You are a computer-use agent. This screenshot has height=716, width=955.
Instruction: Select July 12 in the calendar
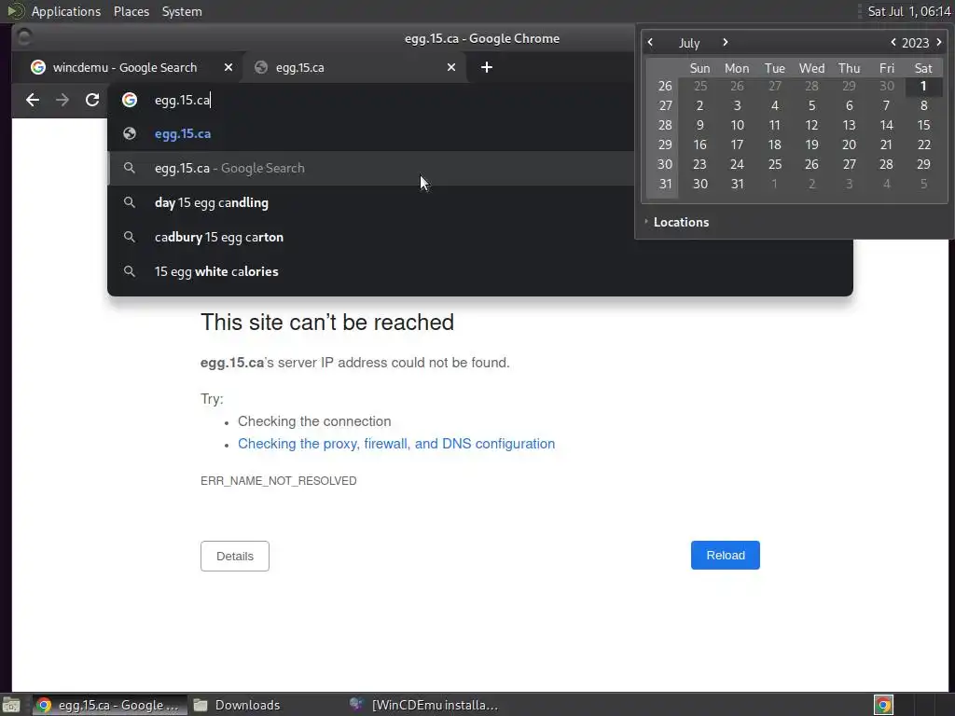coord(811,125)
